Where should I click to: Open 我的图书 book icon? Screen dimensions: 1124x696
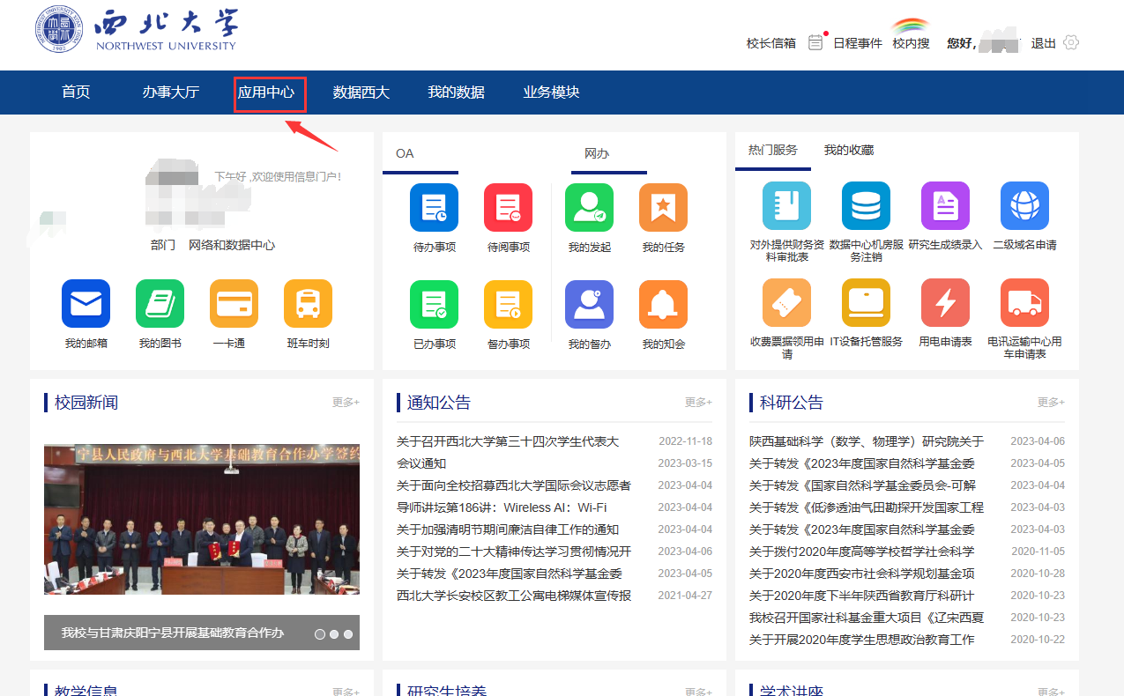click(160, 304)
